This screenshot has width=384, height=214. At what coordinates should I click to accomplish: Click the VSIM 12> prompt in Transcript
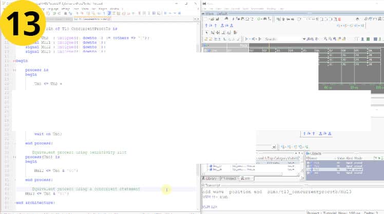click(209, 207)
